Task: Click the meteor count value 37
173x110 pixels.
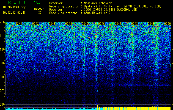Action: point(40,13)
